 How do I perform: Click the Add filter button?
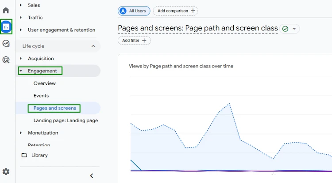134,41
